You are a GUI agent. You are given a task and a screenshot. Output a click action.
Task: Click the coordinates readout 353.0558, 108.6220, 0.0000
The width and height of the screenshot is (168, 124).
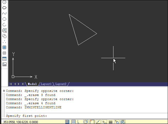tap(21, 122)
